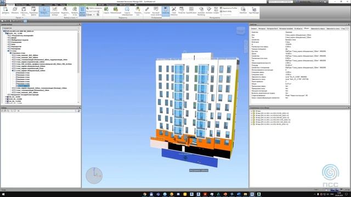The height and width of the screenshot is (197, 351).
Task: Open the TimeLiner tool
Action: point(182,10)
